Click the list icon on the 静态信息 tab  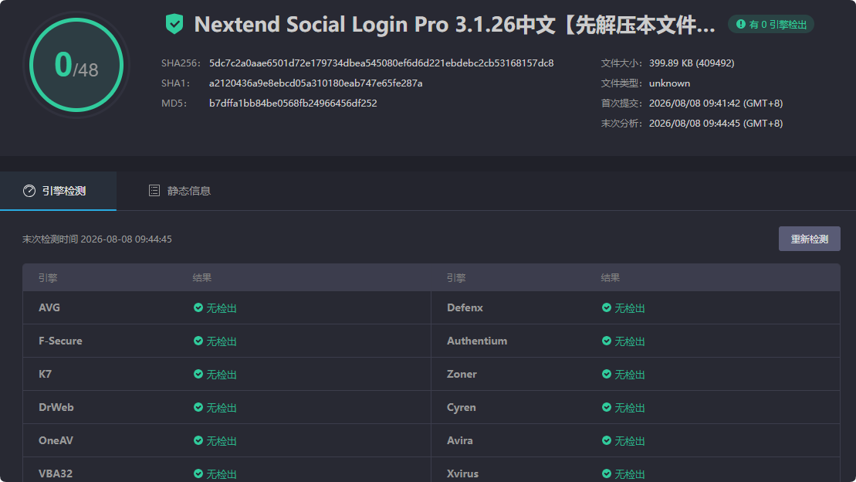pyautogui.click(x=154, y=190)
